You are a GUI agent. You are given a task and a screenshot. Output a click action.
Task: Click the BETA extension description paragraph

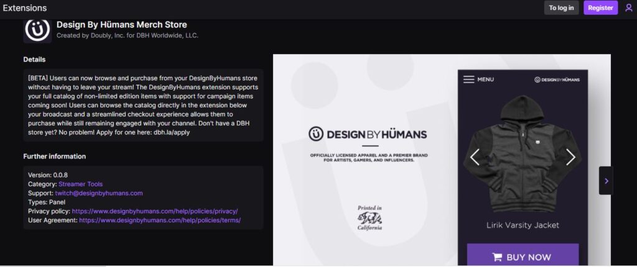pos(144,105)
